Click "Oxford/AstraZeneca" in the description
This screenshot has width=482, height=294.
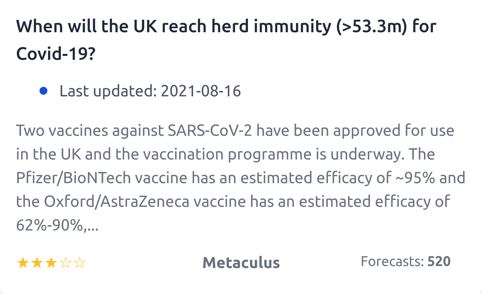(117, 202)
